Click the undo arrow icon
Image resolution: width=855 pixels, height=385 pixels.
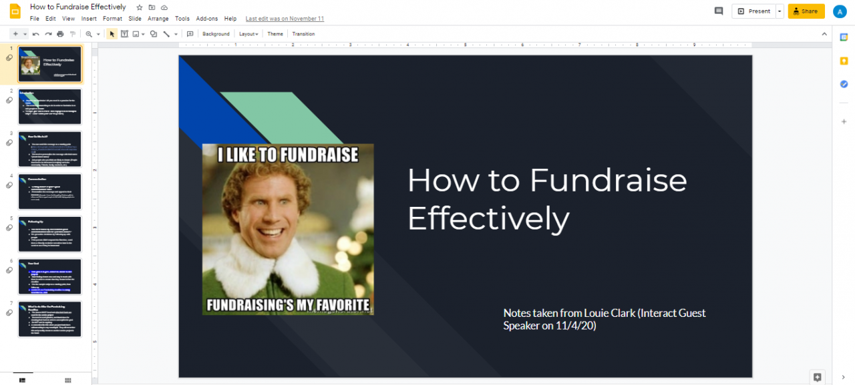[x=35, y=34]
